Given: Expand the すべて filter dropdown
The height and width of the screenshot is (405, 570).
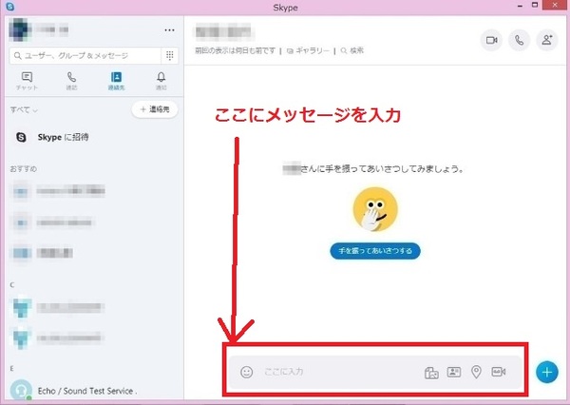Looking at the screenshot, I should coord(24,109).
